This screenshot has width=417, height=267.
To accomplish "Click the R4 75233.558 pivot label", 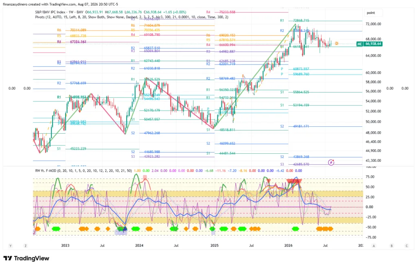I will click(x=221, y=12).
